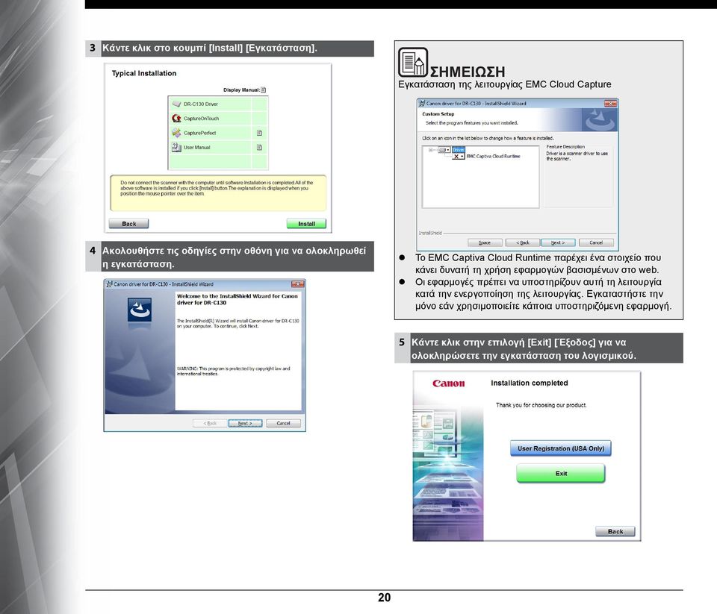717x614 pixels.
Task: Click Back in Typical Installation dialog
Action: pos(129,224)
